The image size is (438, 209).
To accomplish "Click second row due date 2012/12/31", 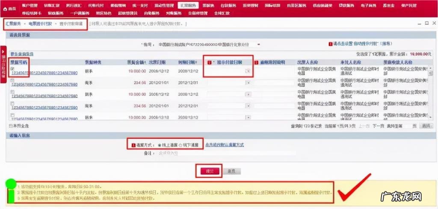I will 188,83.
